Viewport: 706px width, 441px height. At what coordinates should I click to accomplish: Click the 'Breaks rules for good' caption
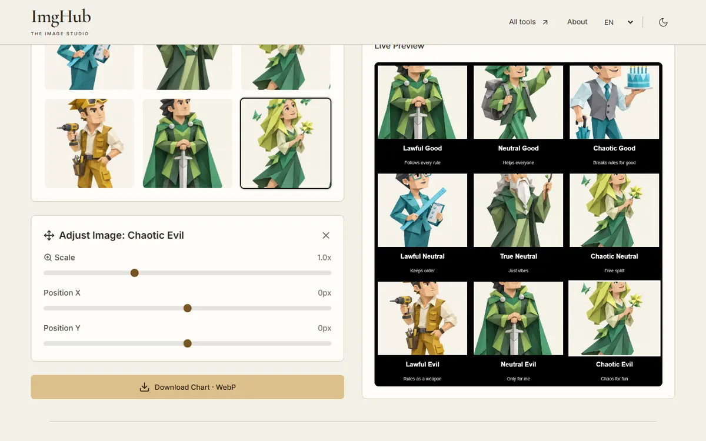614,163
